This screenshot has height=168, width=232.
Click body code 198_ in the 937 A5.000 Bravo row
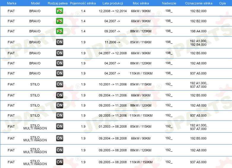169,73
